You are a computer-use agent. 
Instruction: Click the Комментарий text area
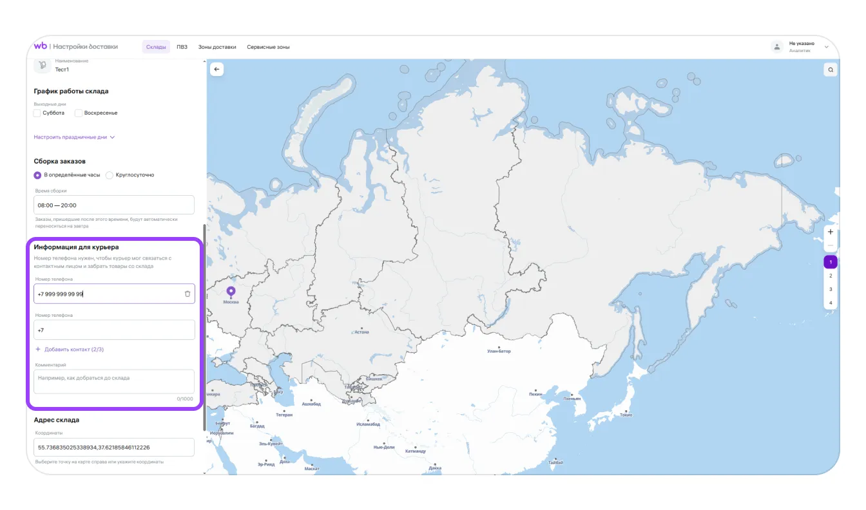click(114, 381)
